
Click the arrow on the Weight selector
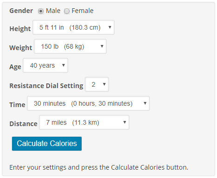[x=102, y=46]
